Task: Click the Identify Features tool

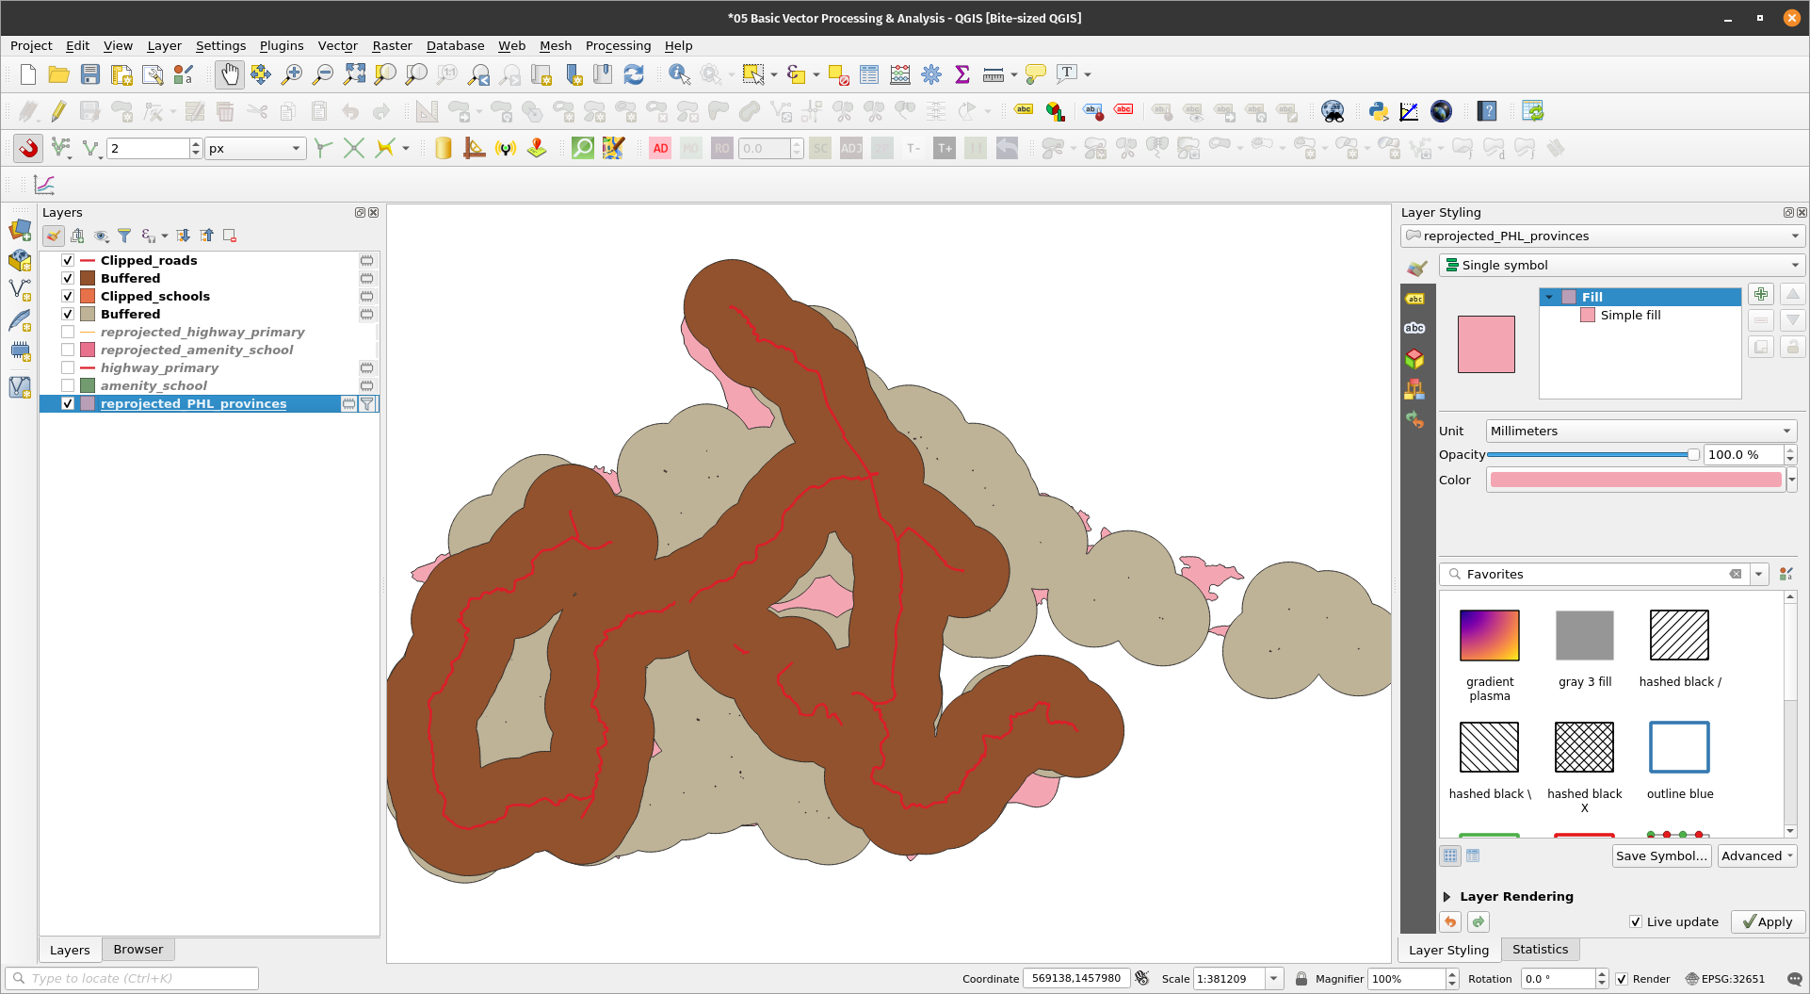Action: point(678,74)
